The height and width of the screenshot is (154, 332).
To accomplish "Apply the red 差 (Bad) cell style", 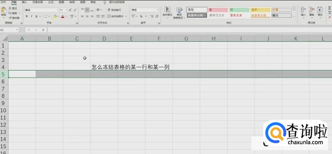I will coord(218,10).
